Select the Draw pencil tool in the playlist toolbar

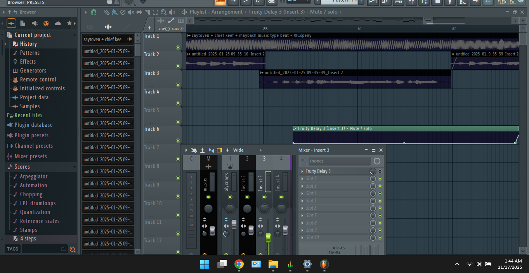106,12
